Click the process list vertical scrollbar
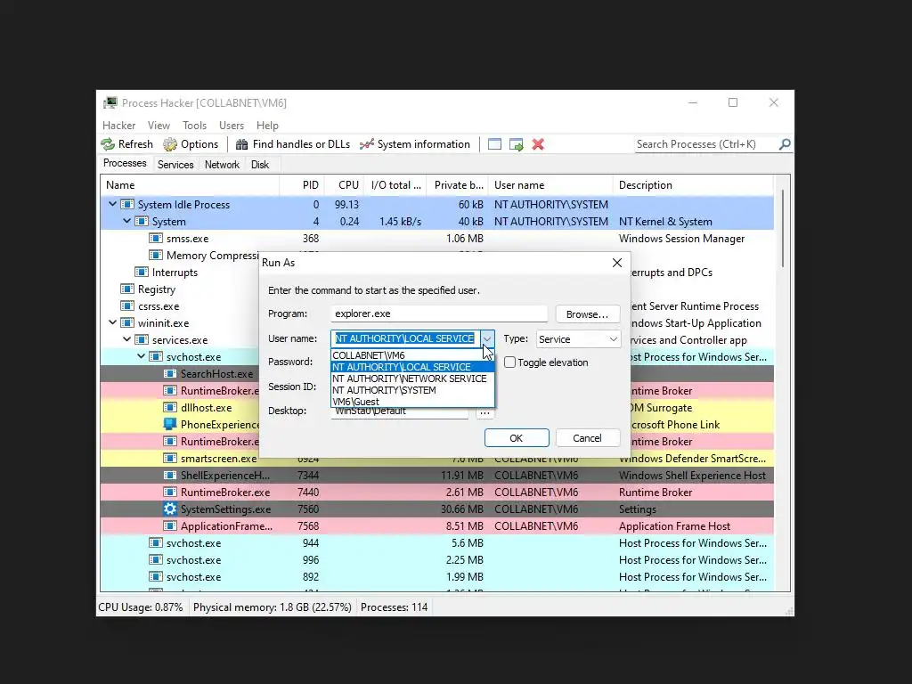Viewport: 912px width, 684px height. point(783,228)
